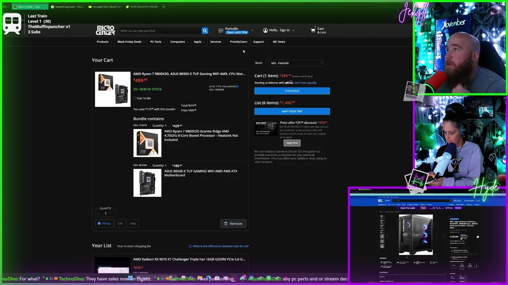
Task: Switch to the HYTE CS-HYTE-Y70 tab
Action: (142, 7)
